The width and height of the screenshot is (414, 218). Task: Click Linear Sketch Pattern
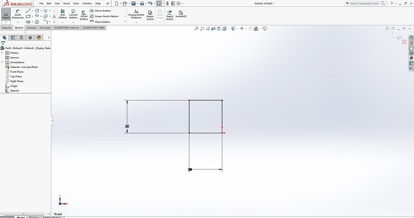(104, 16)
